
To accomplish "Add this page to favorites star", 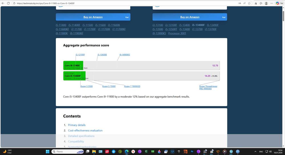I will point(249,3).
